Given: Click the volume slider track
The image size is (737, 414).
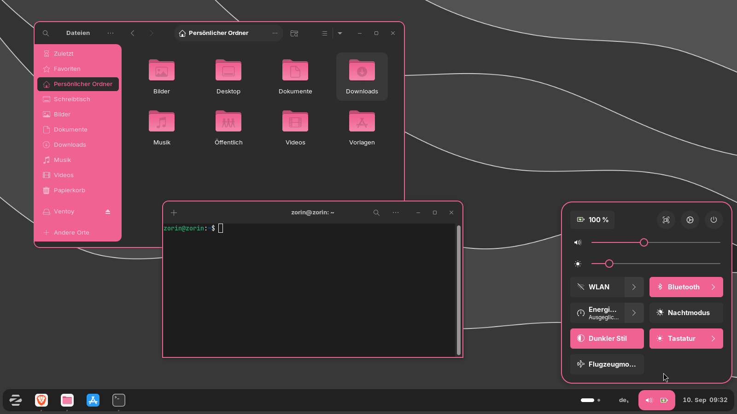Looking at the screenshot, I should (x=656, y=242).
